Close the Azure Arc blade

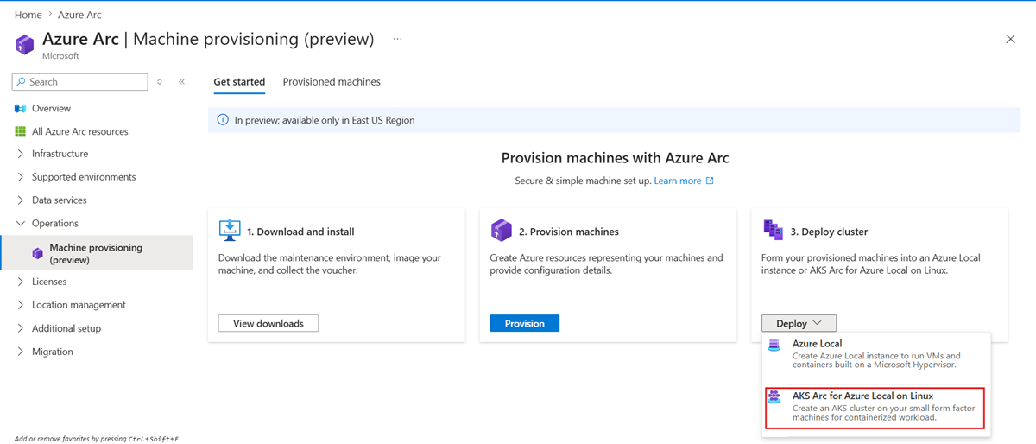[x=1010, y=39]
